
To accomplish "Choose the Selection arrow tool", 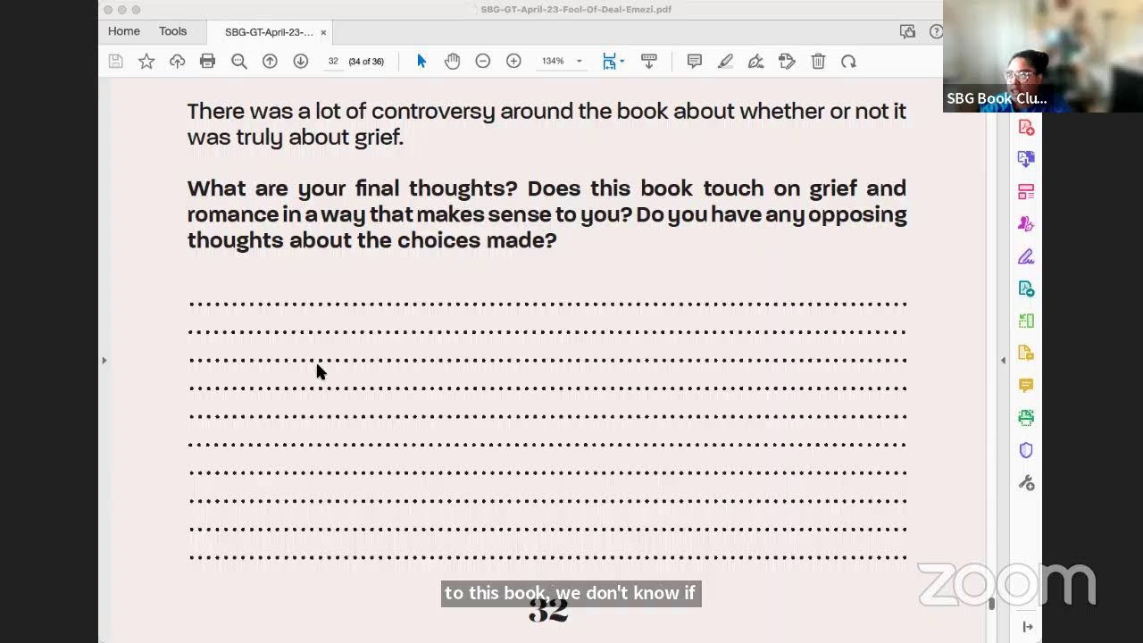I will pyautogui.click(x=421, y=61).
